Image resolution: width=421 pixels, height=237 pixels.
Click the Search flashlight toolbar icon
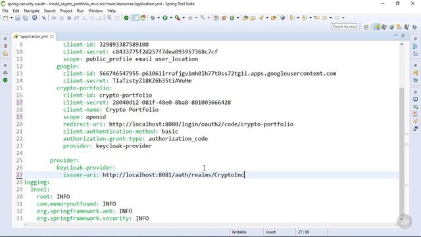point(261,18)
